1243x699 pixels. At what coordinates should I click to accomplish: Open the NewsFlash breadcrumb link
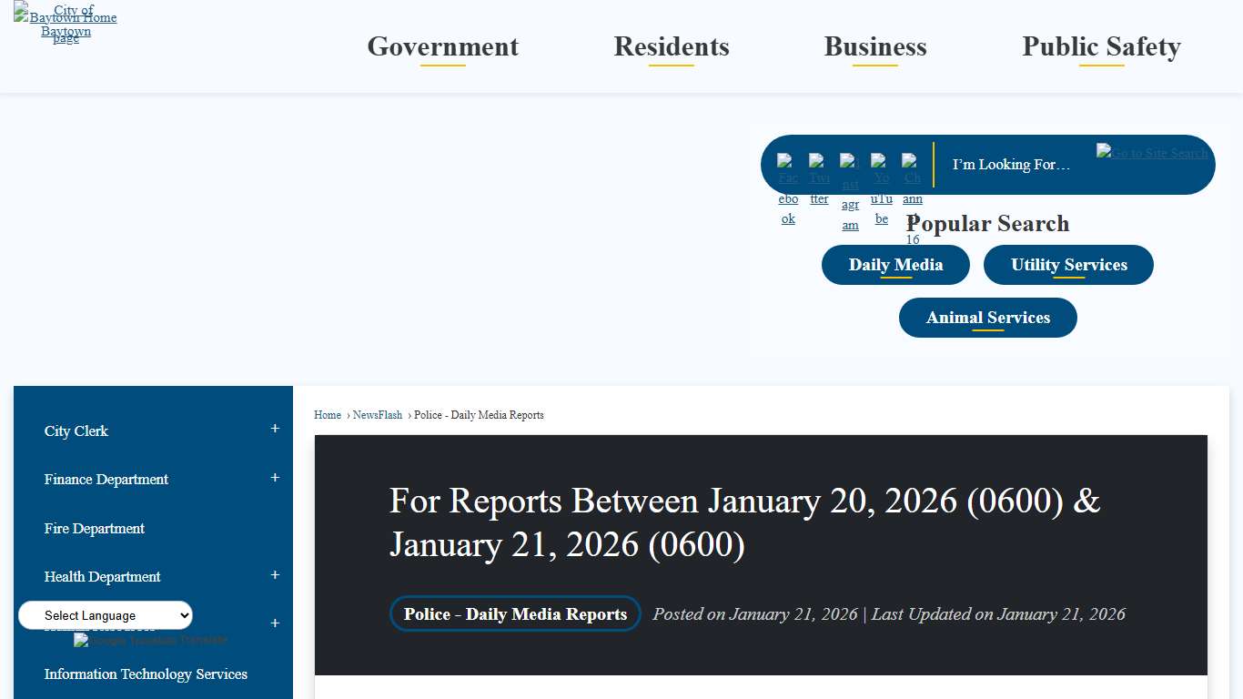pos(378,415)
